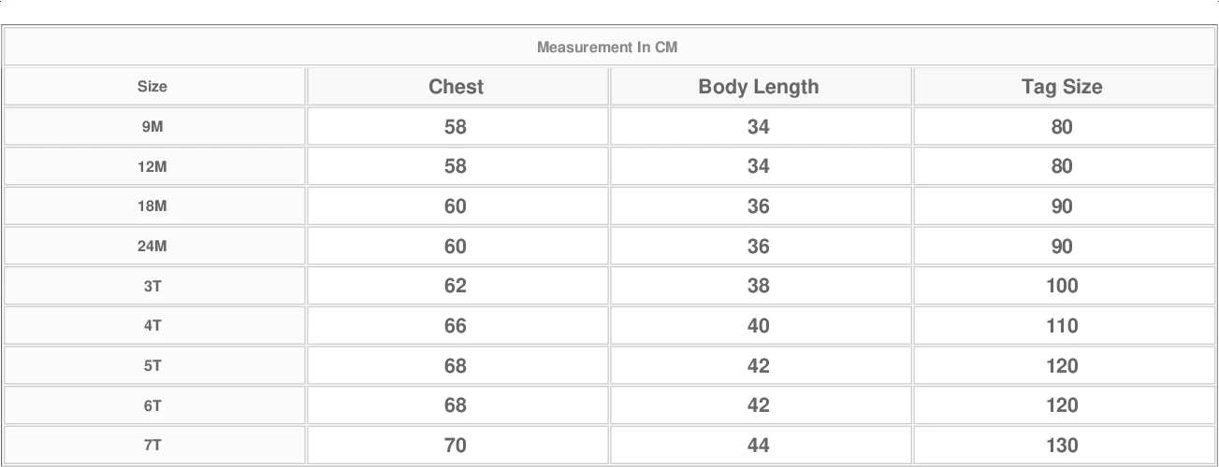Click the 9M size row label

click(152, 127)
